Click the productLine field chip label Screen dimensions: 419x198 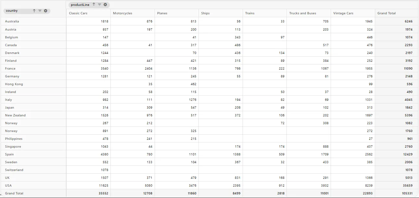point(80,5)
